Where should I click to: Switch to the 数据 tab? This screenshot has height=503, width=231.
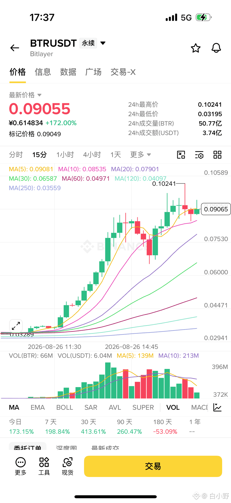(68, 72)
